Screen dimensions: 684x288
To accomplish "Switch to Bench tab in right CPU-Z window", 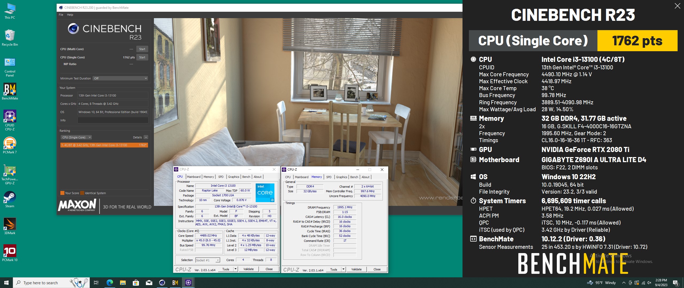I will click(x=354, y=177).
